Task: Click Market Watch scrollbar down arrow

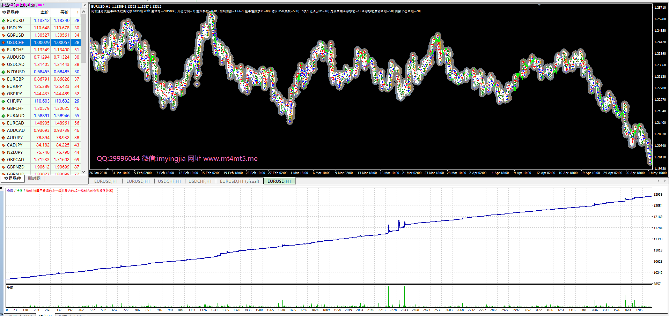Action: pos(84,172)
